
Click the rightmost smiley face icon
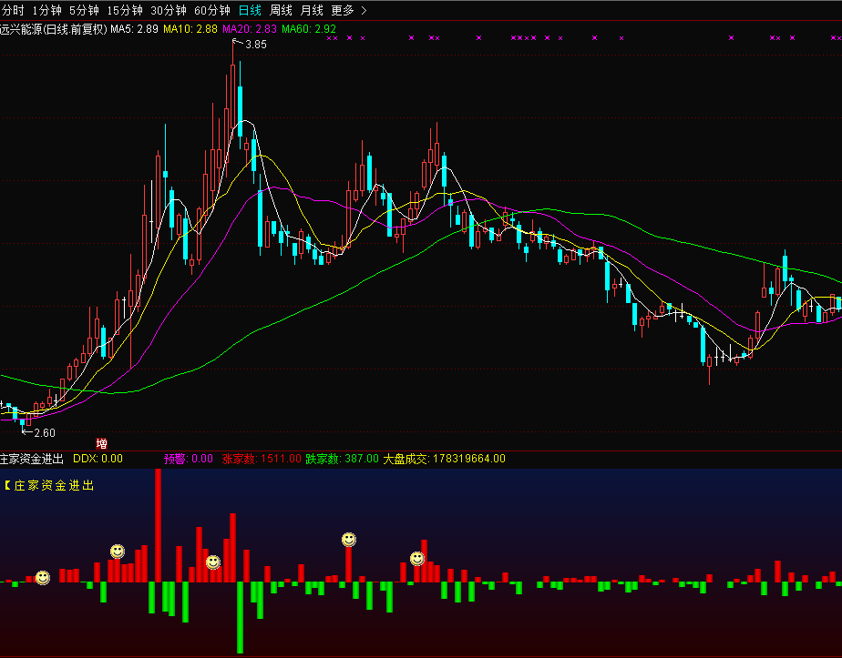point(417,559)
